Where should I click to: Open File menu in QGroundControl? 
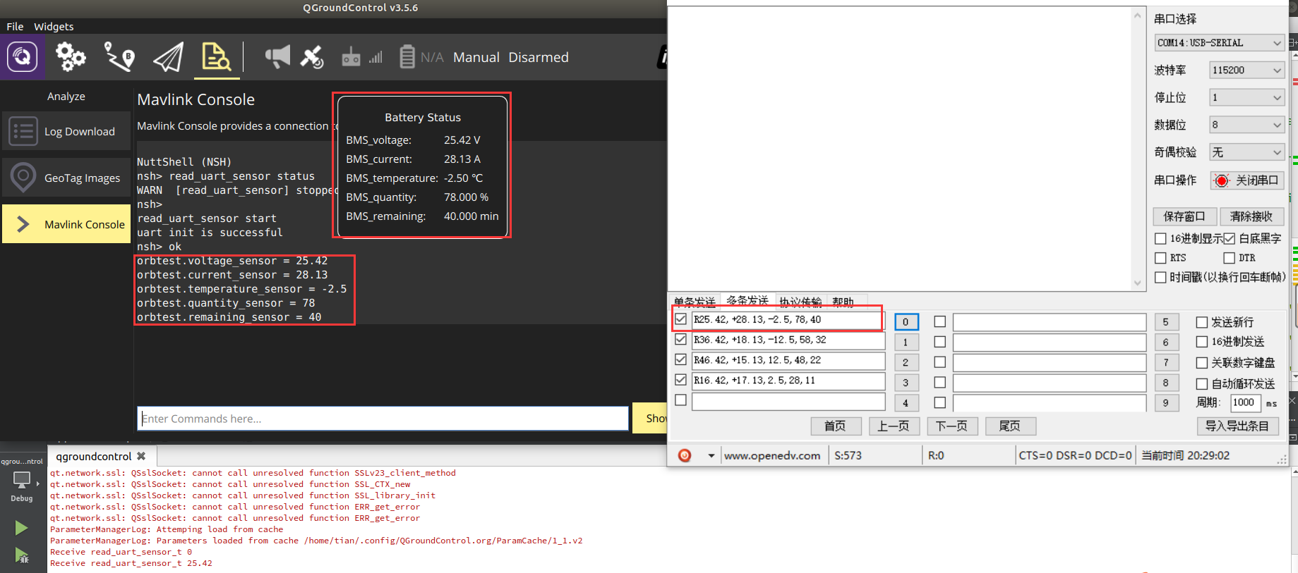(15, 26)
